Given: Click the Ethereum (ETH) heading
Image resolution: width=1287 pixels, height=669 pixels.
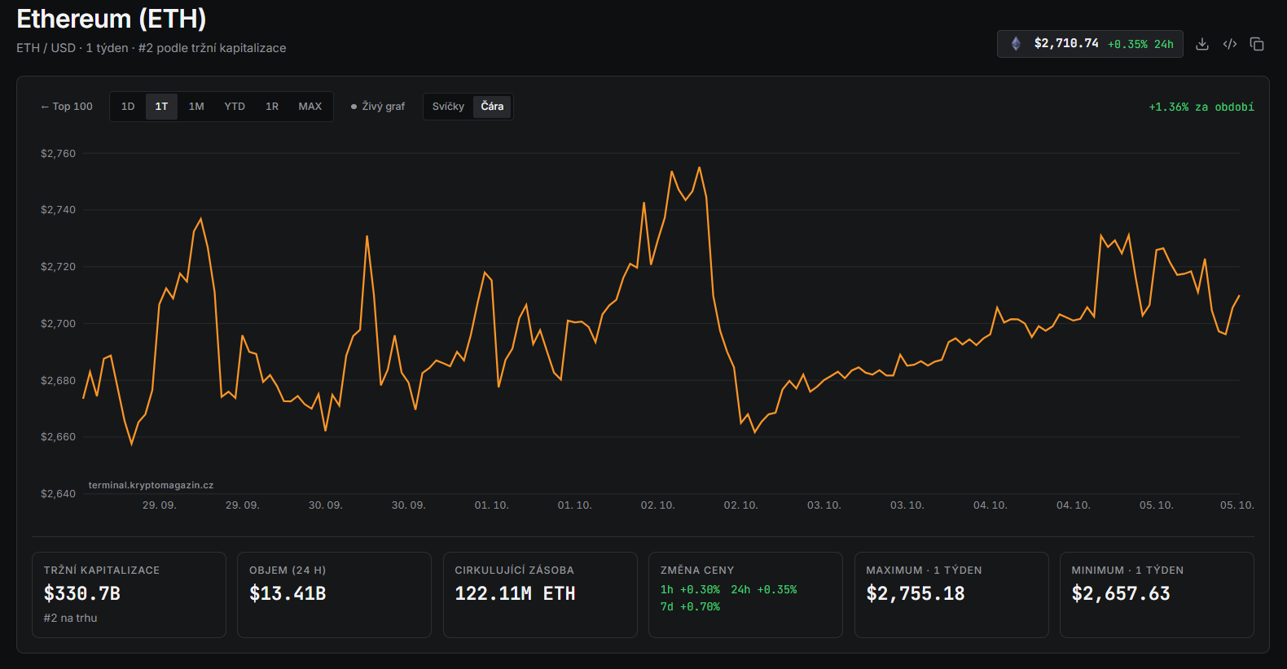Looking at the screenshot, I should click(112, 19).
